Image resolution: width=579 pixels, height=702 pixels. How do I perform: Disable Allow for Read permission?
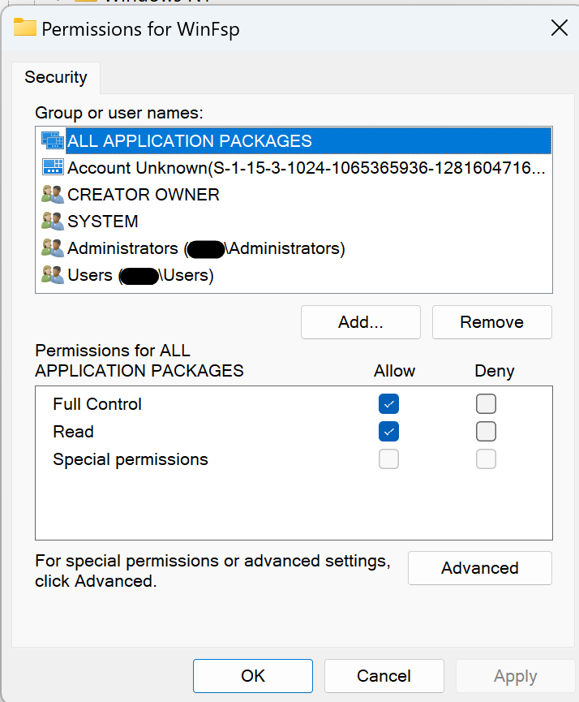pyautogui.click(x=388, y=431)
